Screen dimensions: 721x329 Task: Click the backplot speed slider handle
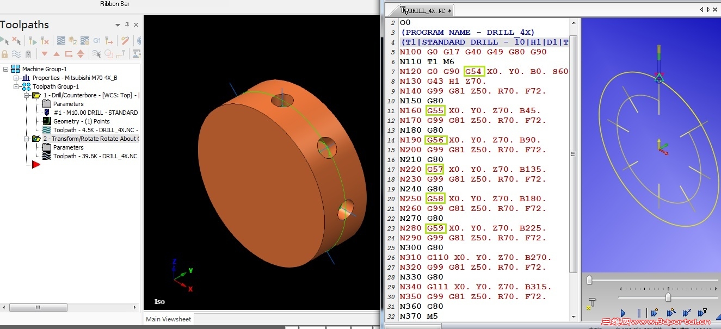[668, 297]
